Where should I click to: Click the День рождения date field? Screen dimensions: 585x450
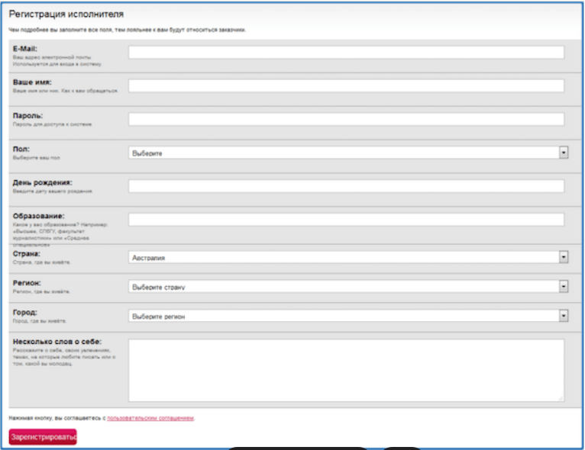[x=346, y=187]
